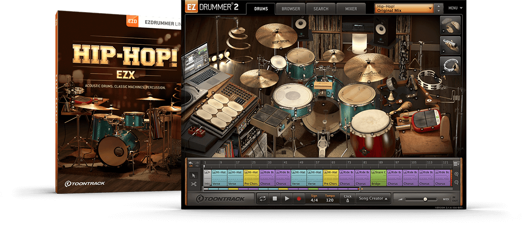522x225 pixels.
Task: Click the 120 tempo field
Action: pyautogui.click(x=330, y=198)
